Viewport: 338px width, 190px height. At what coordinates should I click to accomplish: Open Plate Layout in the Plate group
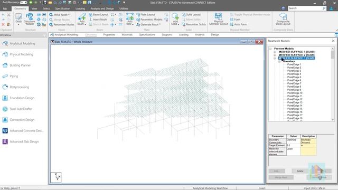pos(146,15)
